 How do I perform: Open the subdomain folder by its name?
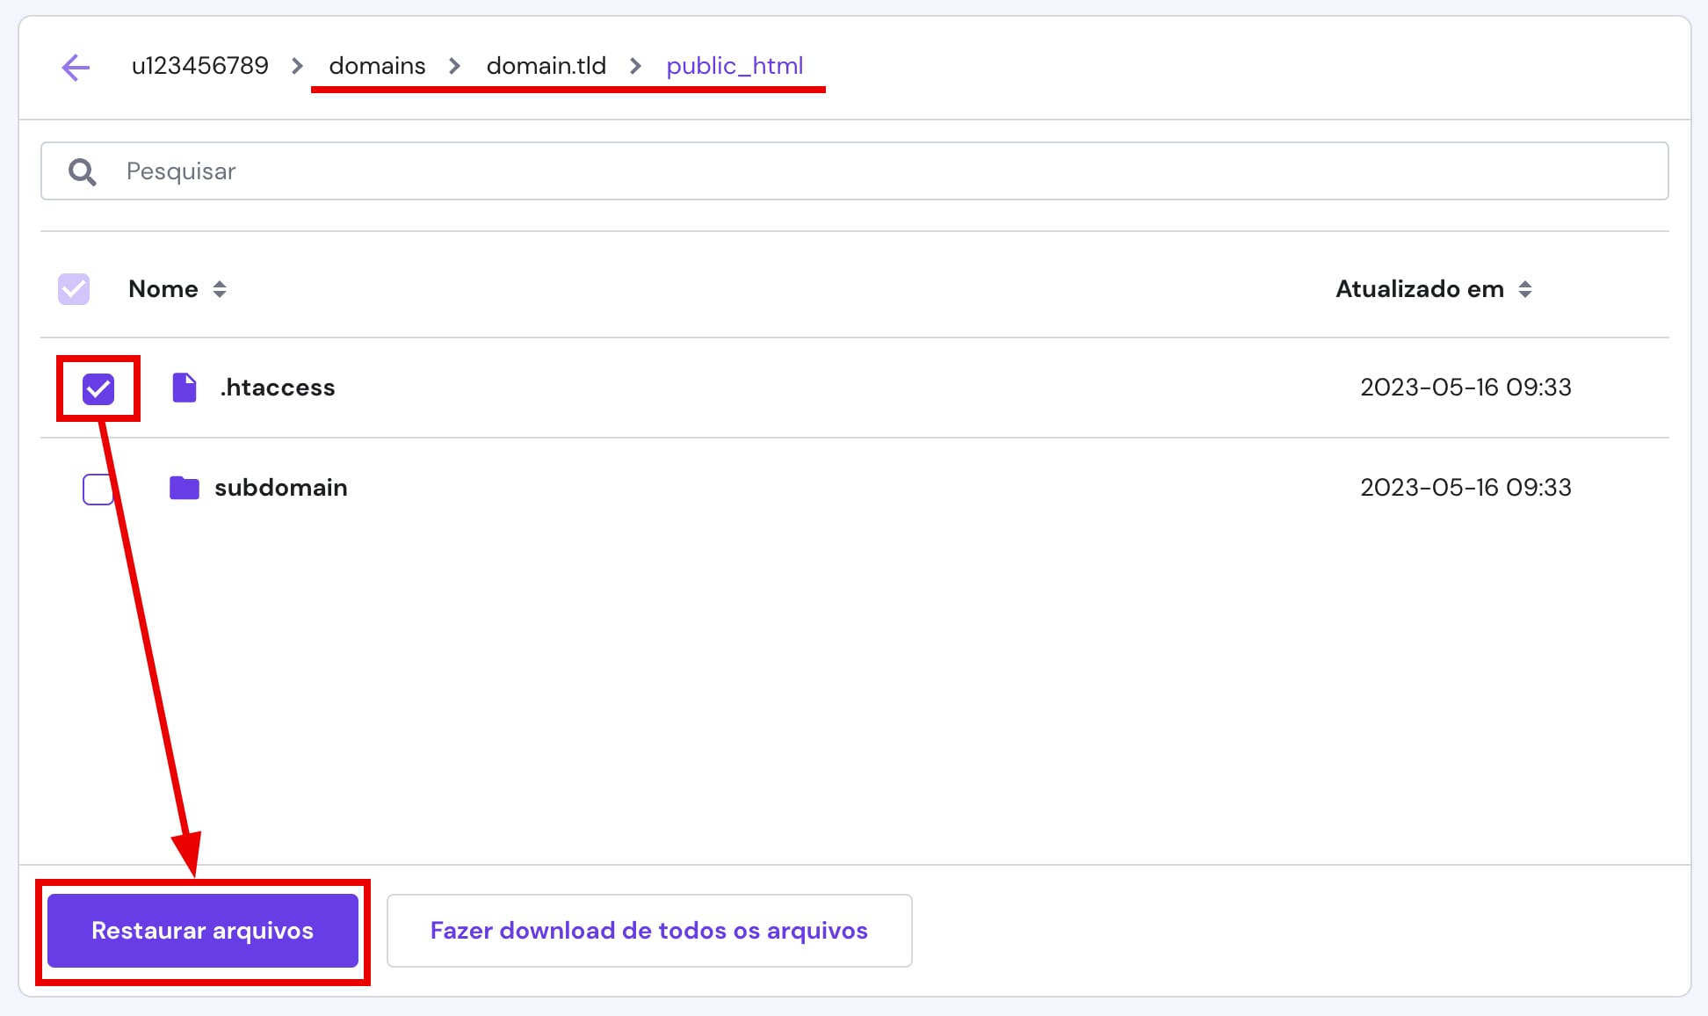(x=280, y=488)
